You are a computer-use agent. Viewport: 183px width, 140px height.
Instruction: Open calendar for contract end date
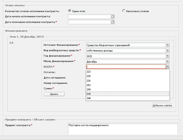pyautogui.click(x=113, y=22)
